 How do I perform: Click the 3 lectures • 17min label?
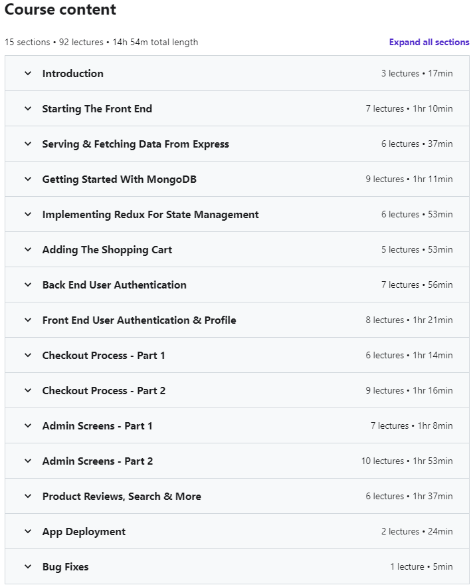click(x=417, y=73)
